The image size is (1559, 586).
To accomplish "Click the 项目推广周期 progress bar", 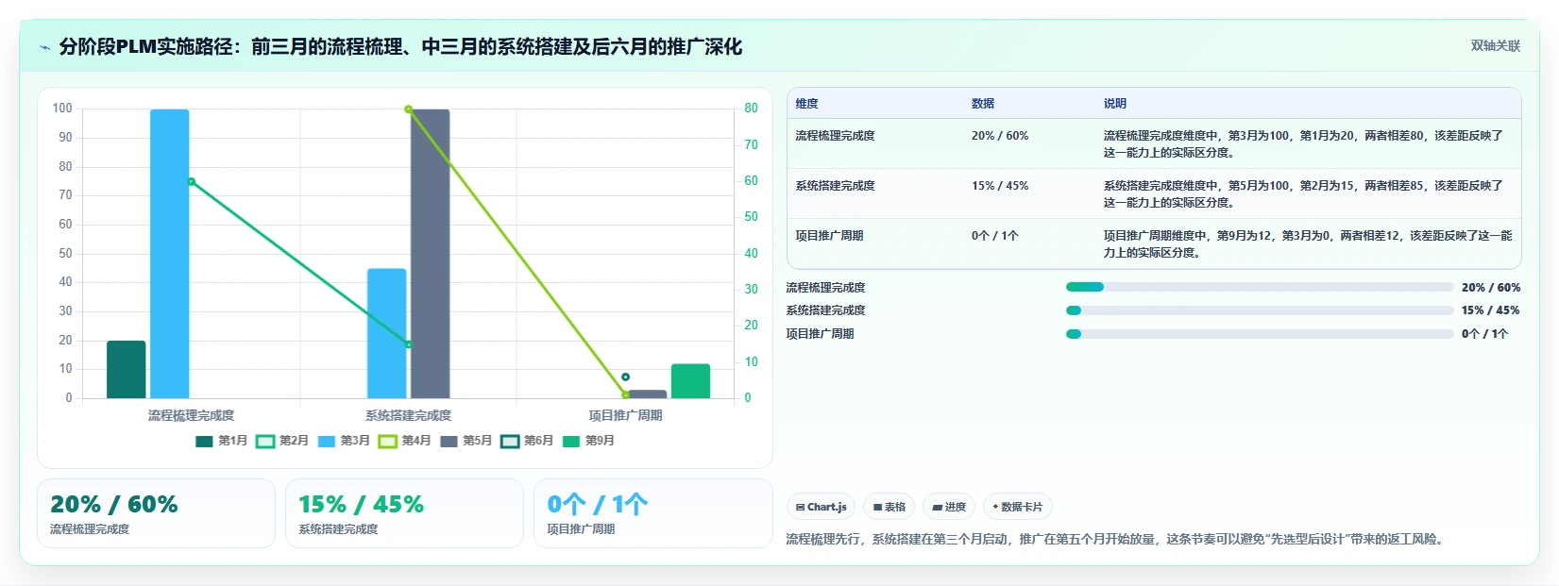I will click(x=1260, y=334).
